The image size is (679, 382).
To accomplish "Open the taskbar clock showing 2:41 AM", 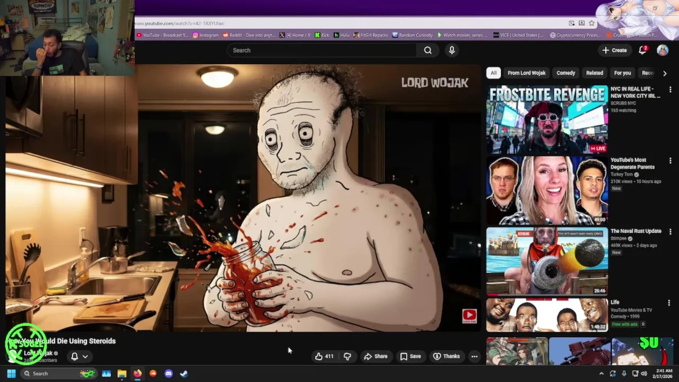I will (x=664, y=374).
